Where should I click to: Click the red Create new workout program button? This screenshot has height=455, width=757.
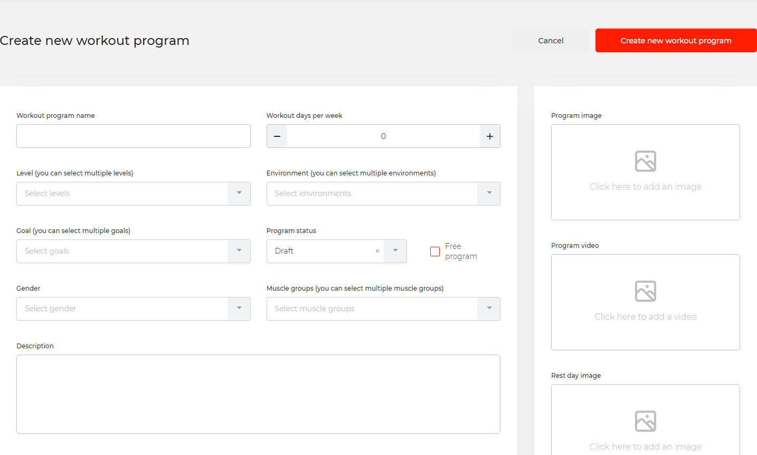676,41
